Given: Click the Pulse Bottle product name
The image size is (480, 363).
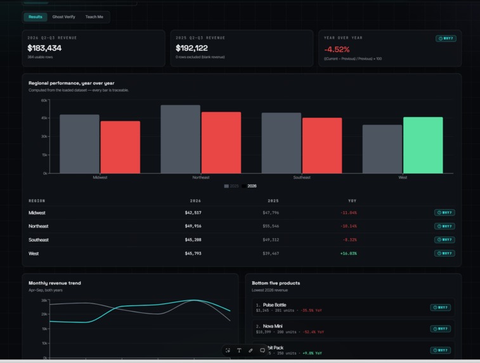Looking at the screenshot, I should coord(275,305).
